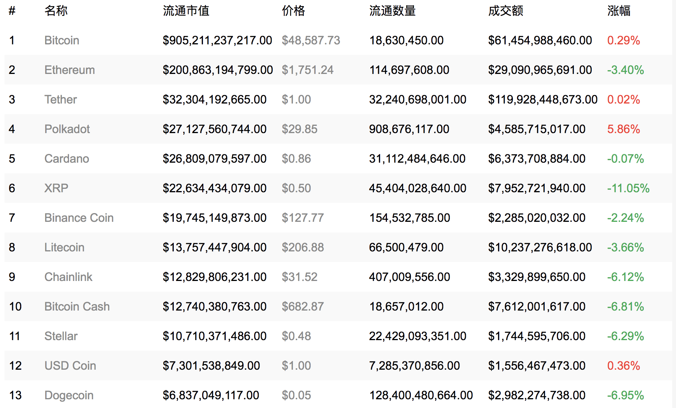
Task: Open the Bitcoin coin link
Action: (x=61, y=40)
